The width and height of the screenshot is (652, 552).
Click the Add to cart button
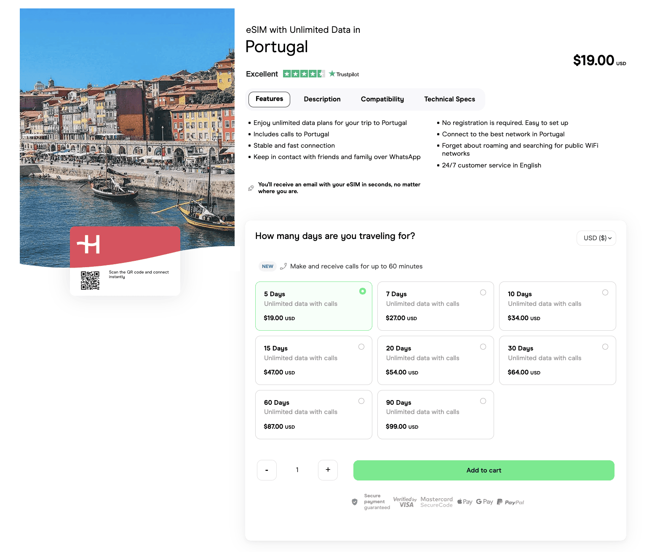point(484,470)
